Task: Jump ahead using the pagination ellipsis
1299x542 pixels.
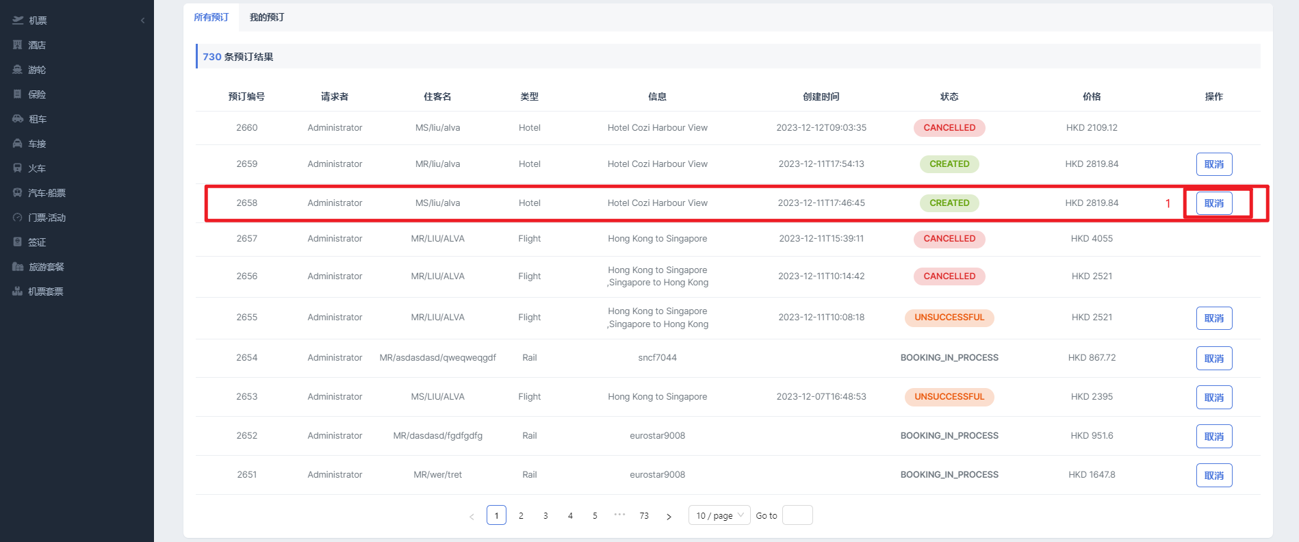Action: coord(619,515)
